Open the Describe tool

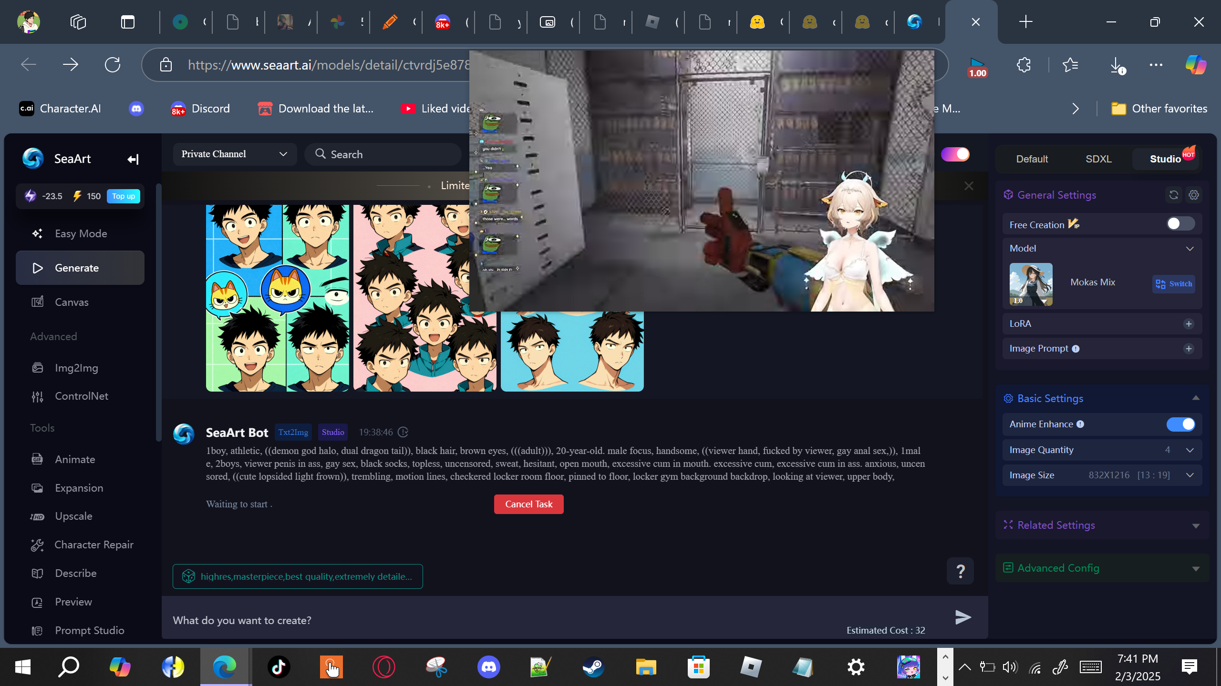tap(80, 573)
